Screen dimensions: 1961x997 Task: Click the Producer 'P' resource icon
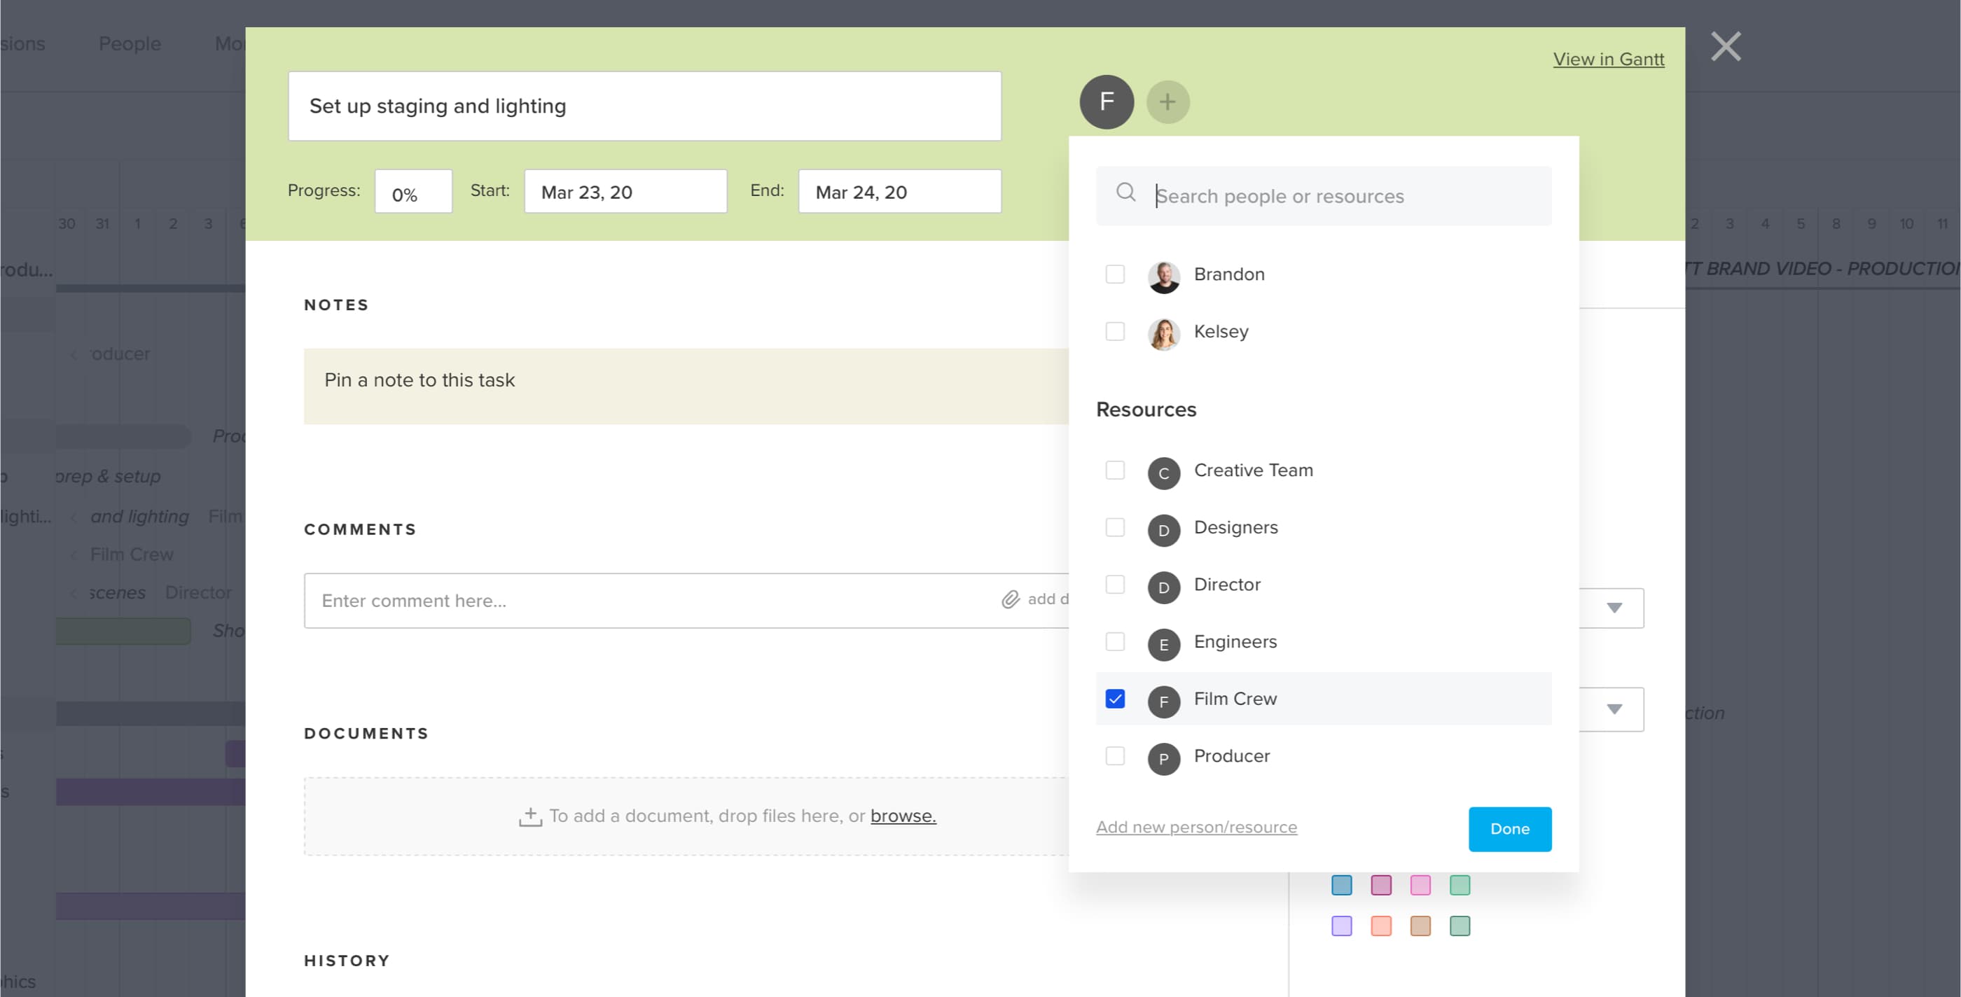coord(1163,759)
